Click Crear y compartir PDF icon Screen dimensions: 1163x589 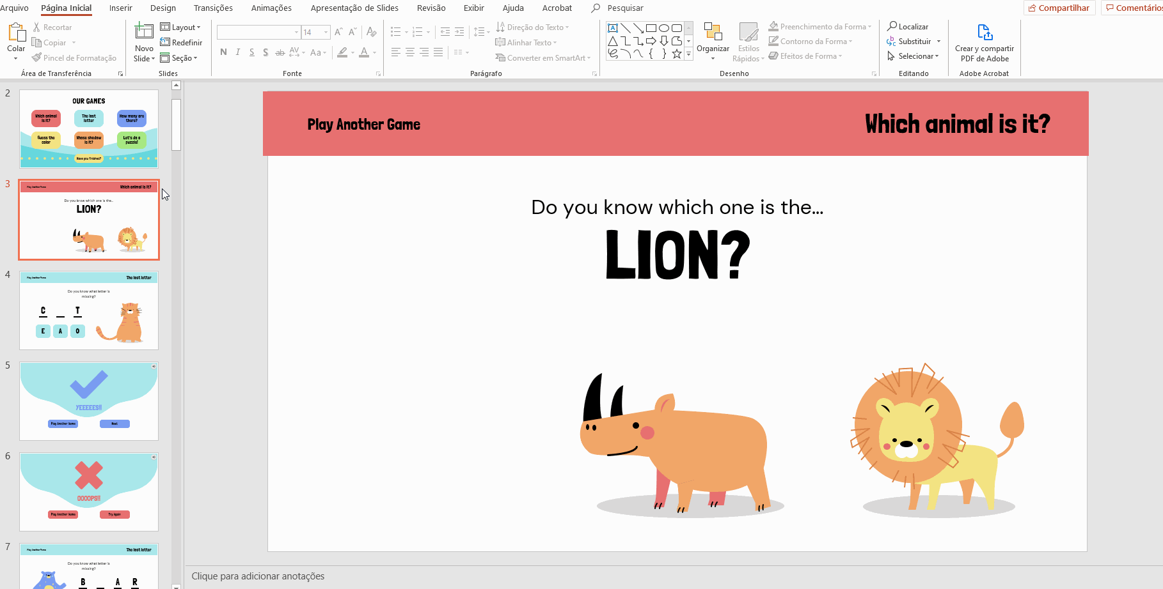985,32
